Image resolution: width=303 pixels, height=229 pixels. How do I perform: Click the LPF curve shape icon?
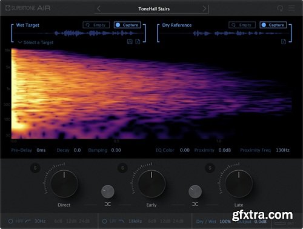tap(122, 221)
